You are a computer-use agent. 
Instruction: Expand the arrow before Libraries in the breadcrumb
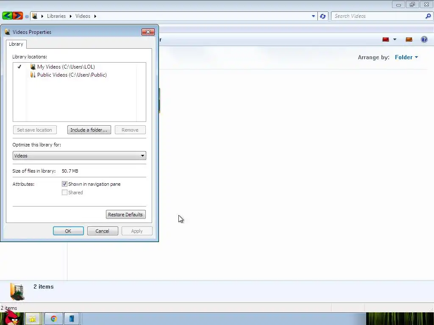tap(42, 16)
